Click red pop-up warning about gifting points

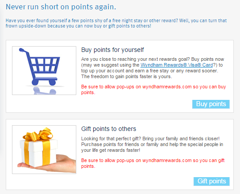point(153,163)
